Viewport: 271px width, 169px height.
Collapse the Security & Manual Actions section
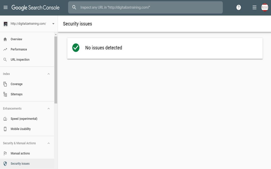point(48,143)
